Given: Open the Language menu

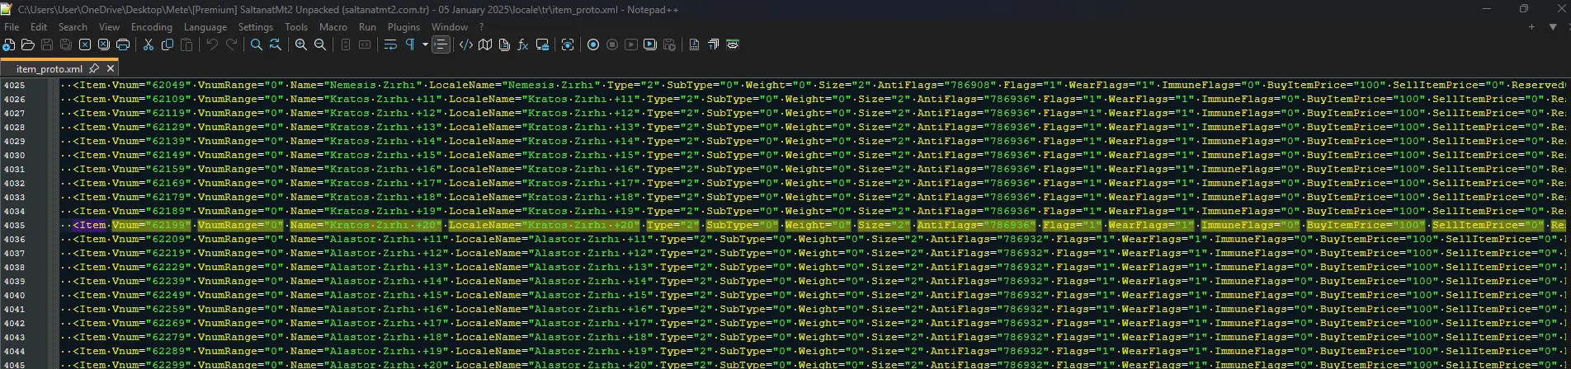Looking at the screenshot, I should [x=205, y=27].
